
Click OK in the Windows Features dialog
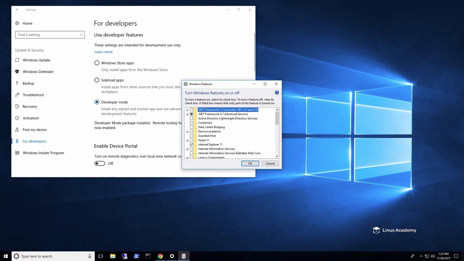pyautogui.click(x=250, y=163)
